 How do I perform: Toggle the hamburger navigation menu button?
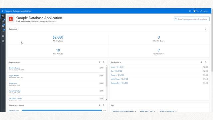pos(3,11)
